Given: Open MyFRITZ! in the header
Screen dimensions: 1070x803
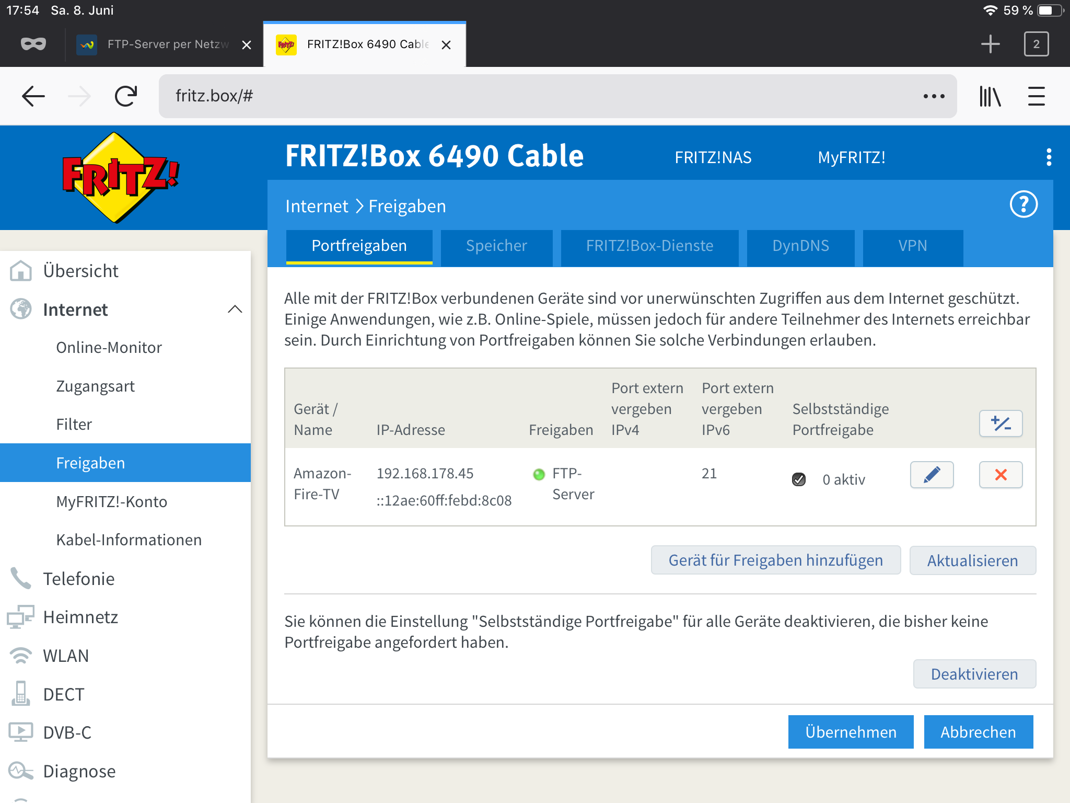Looking at the screenshot, I should click(852, 157).
